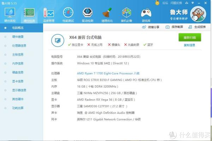The width and height of the screenshot is (212, 141).
Task: Click the 蓝牙 bluetooth indicator
Action: (148, 45)
